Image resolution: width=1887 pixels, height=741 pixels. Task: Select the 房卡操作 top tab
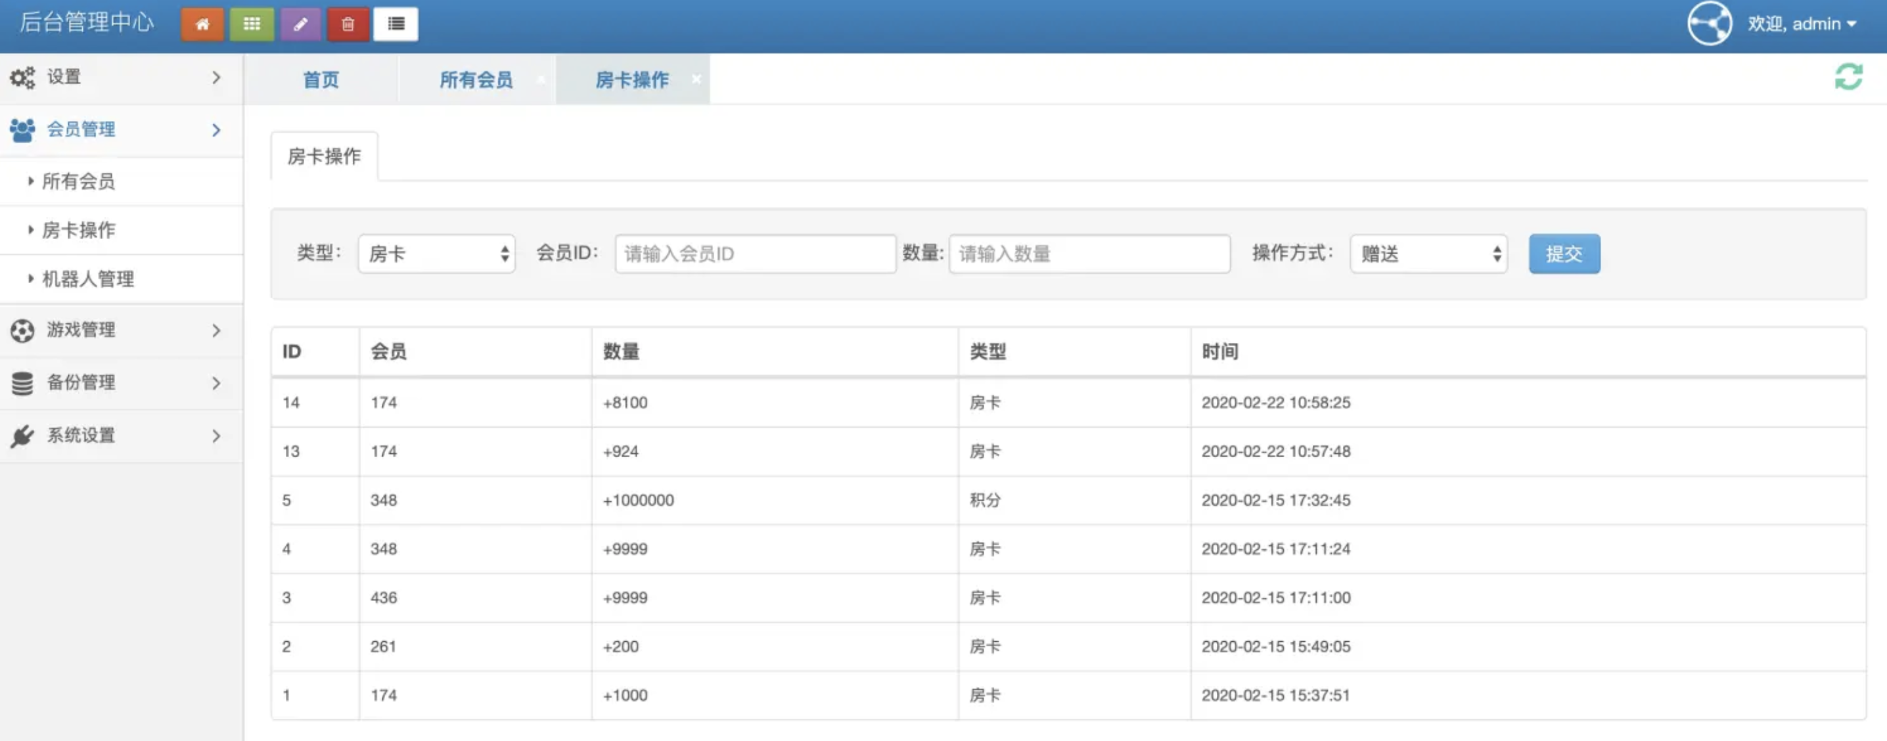coord(631,79)
